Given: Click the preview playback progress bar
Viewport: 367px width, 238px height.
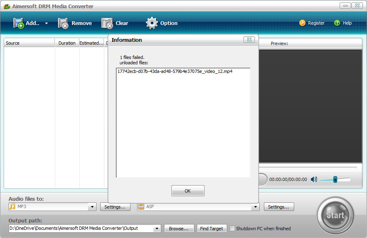Looking at the screenshot, I should (x=308, y=168).
